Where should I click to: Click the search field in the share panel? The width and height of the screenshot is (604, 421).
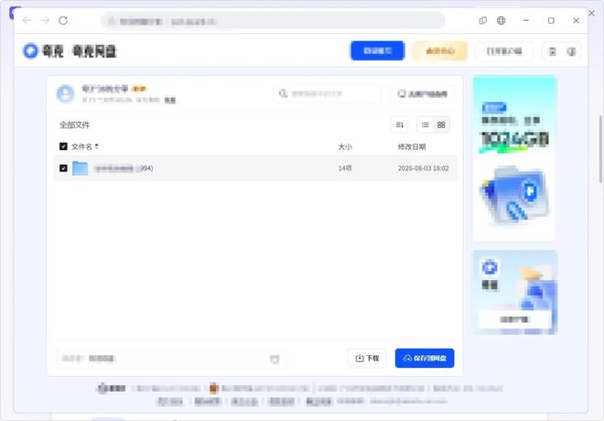328,93
